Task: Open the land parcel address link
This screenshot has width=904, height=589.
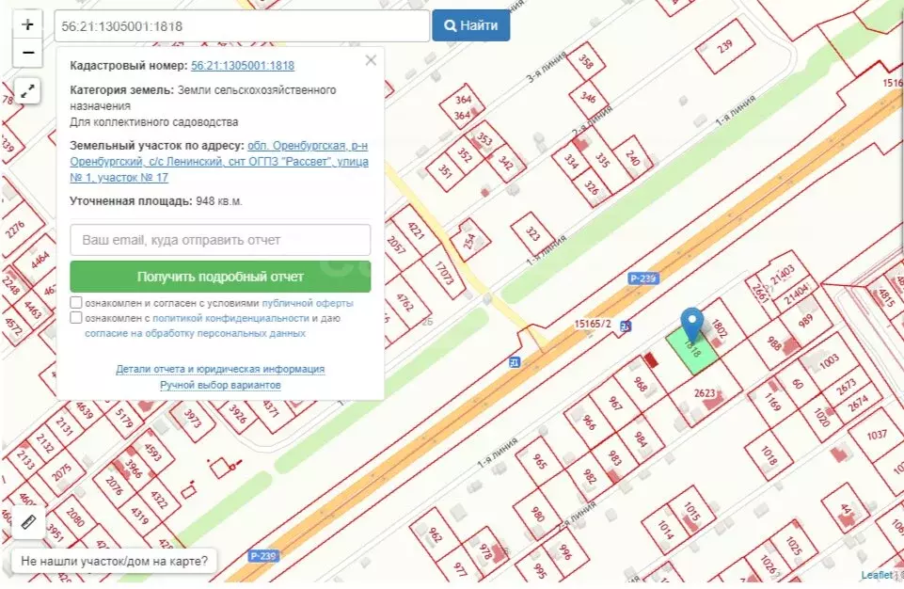Action: point(219,162)
